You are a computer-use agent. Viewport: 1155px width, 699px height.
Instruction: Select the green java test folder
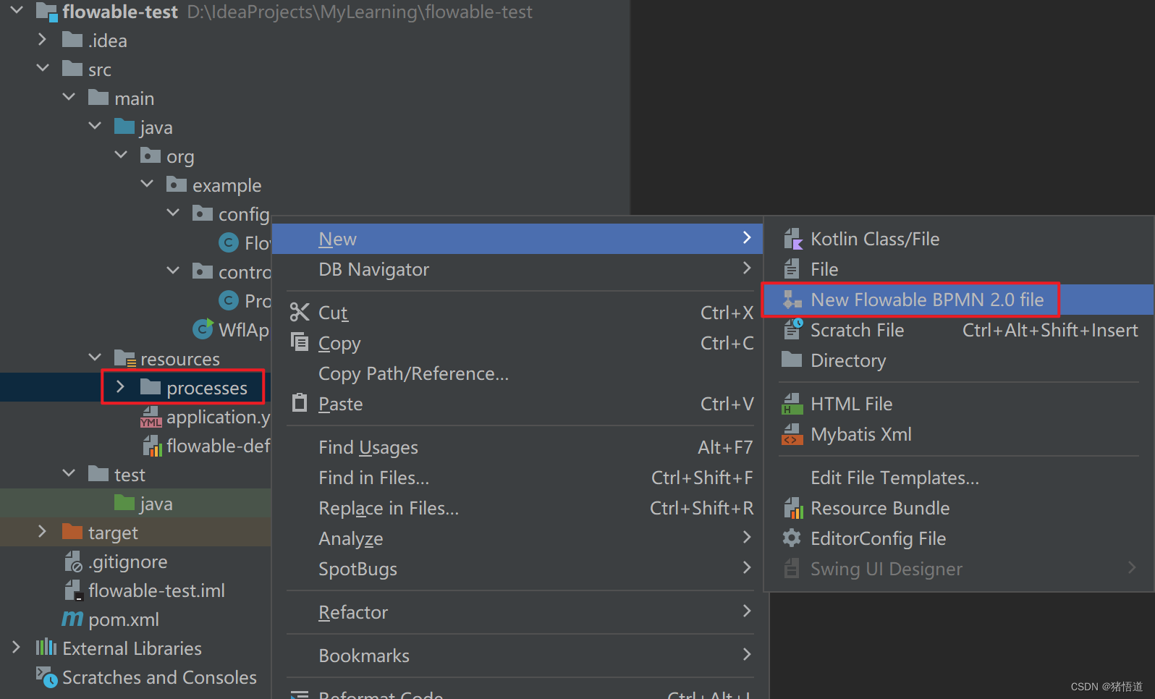coord(135,503)
